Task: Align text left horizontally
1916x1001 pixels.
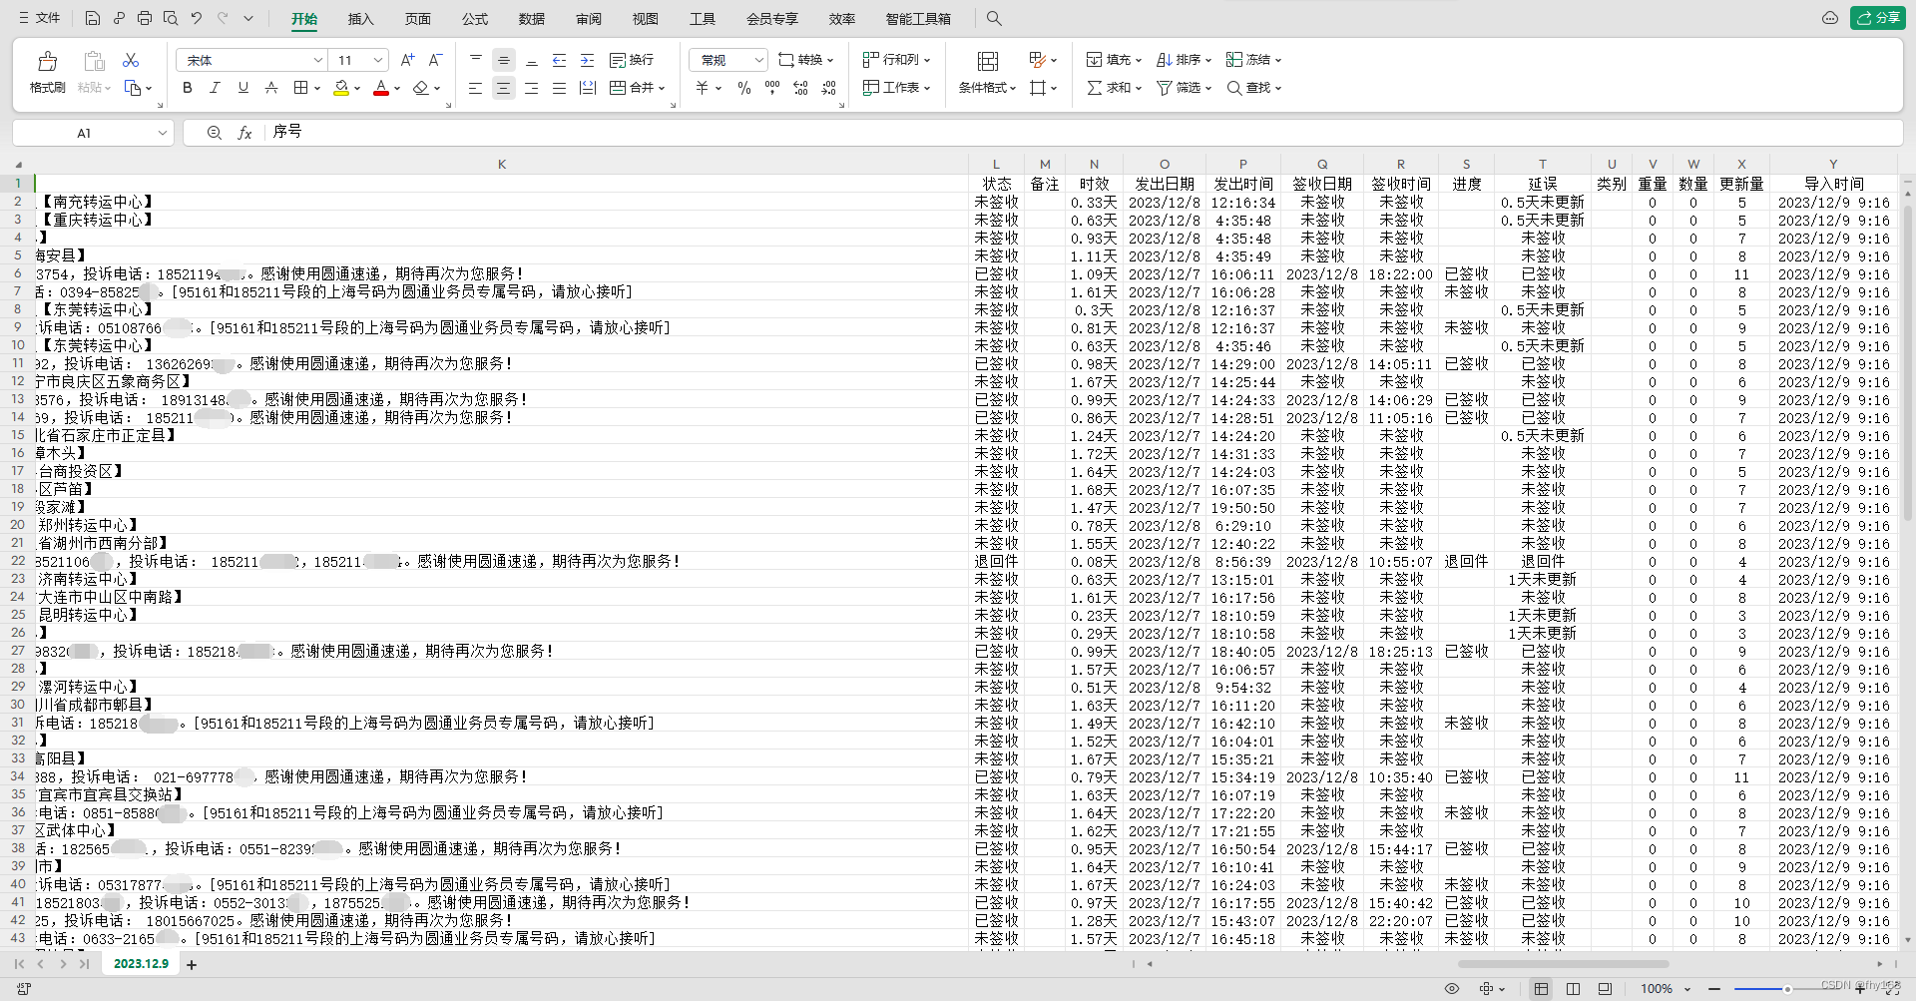Action: click(x=476, y=88)
